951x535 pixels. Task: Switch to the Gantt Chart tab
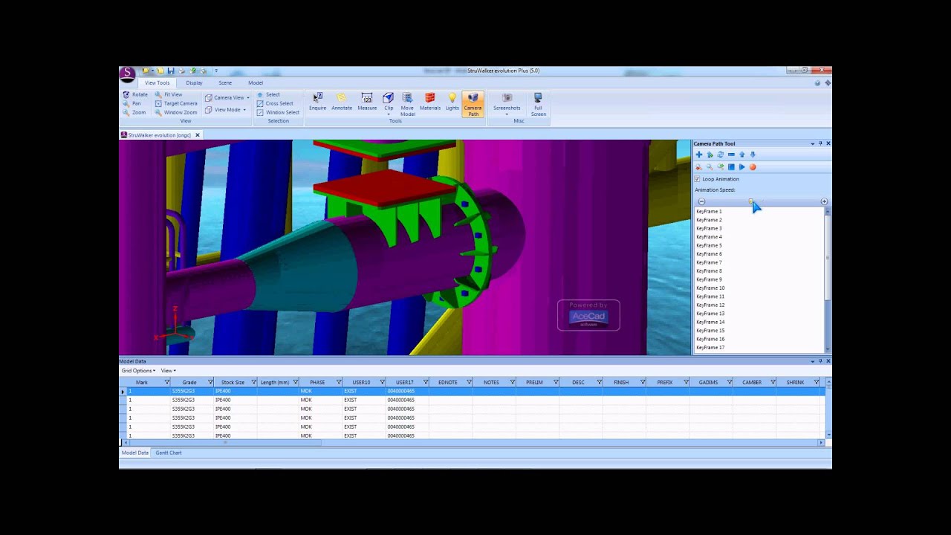pyautogui.click(x=169, y=453)
